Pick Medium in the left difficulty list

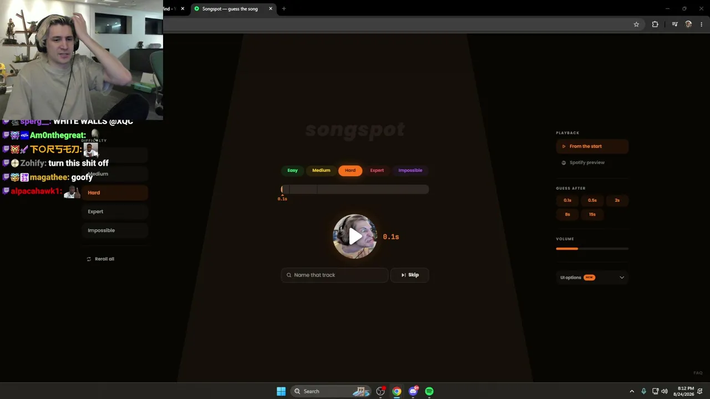[x=115, y=174]
